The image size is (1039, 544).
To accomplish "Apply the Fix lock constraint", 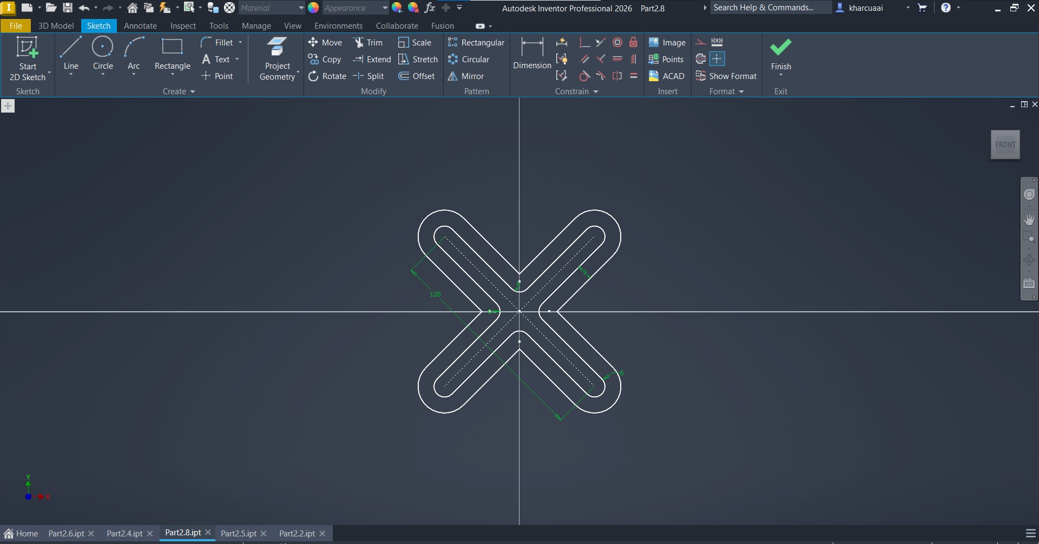I will point(634,43).
